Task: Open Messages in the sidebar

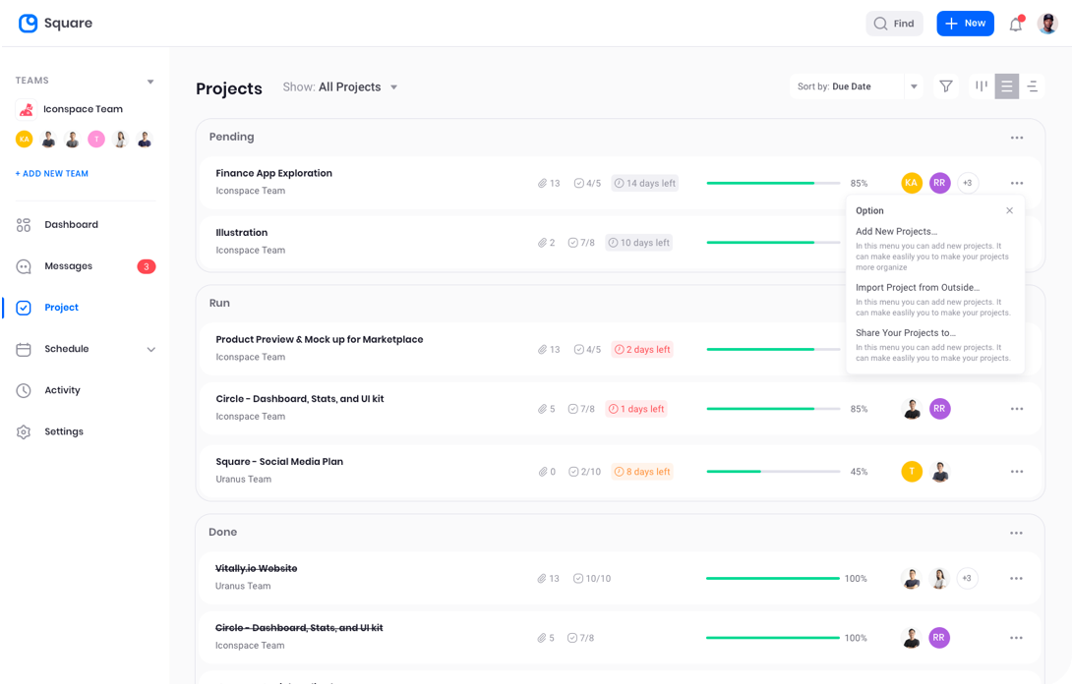Action: point(68,266)
